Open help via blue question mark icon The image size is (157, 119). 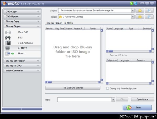[136, 3]
